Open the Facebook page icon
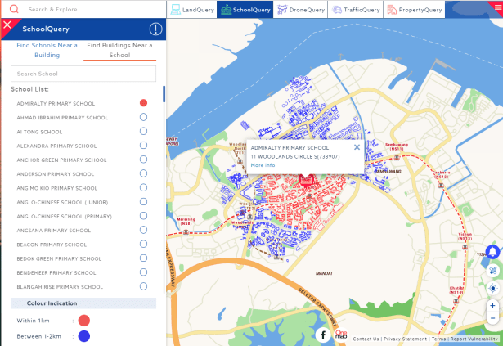The height and width of the screenshot is (346, 503). 323,335
